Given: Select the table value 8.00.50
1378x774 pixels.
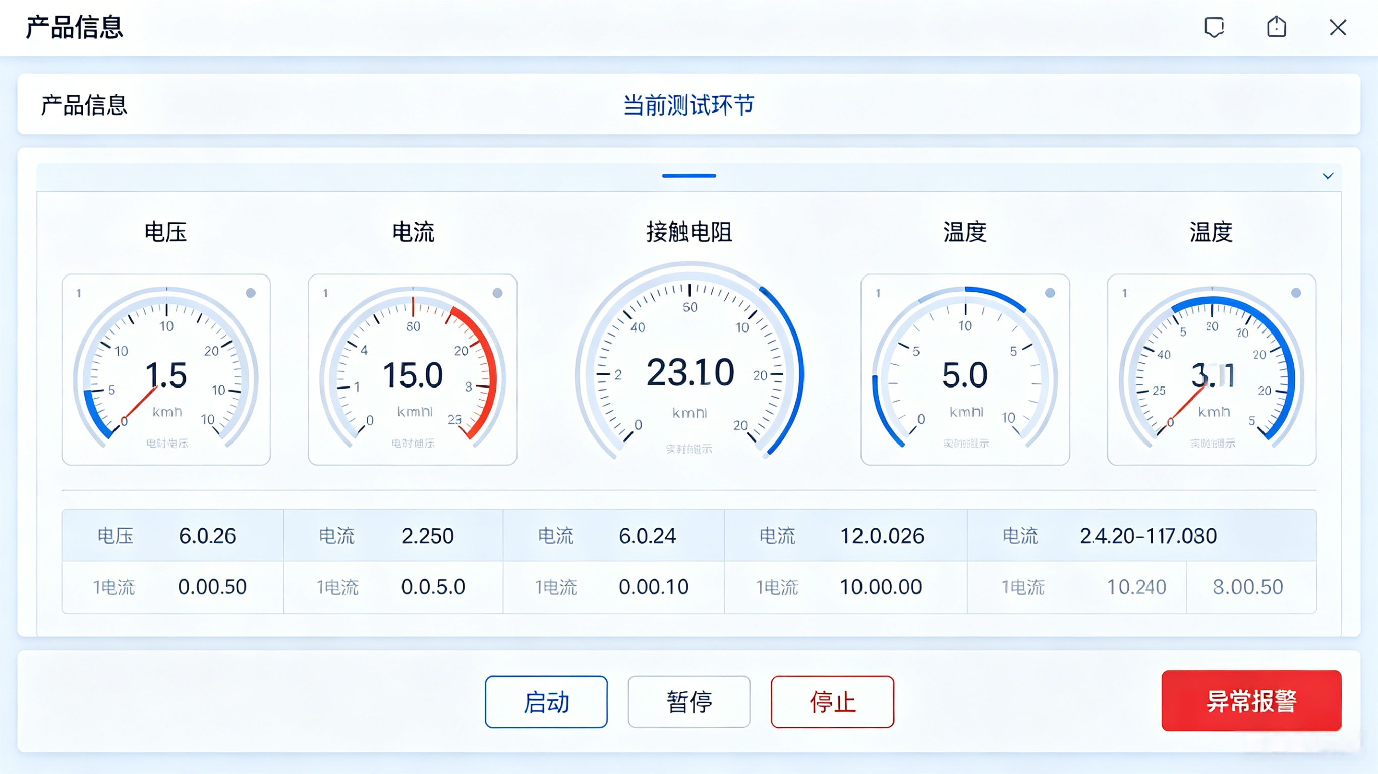Looking at the screenshot, I should pos(1248,587).
